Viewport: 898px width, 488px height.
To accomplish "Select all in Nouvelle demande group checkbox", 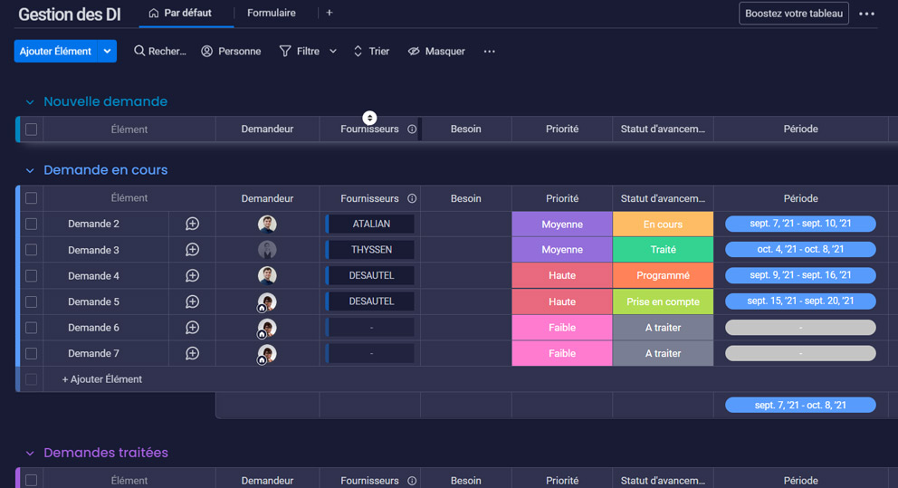I will click(31, 129).
